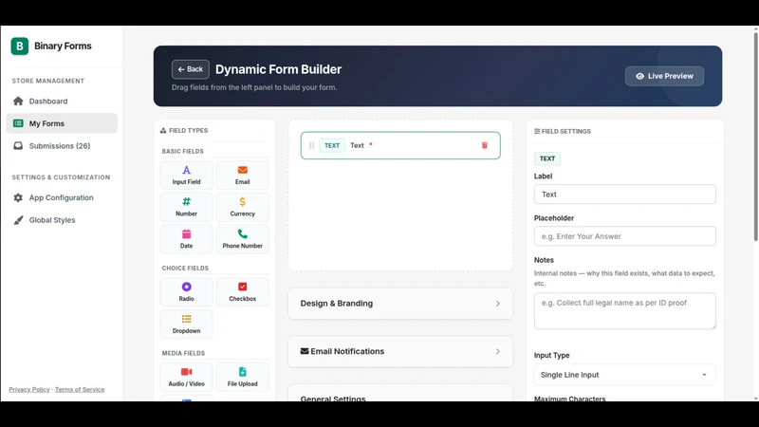Image resolution: width=759 pixels, height=427 pixels.
Task: Click the Email Notifications envelope icon
Action: 304,351
